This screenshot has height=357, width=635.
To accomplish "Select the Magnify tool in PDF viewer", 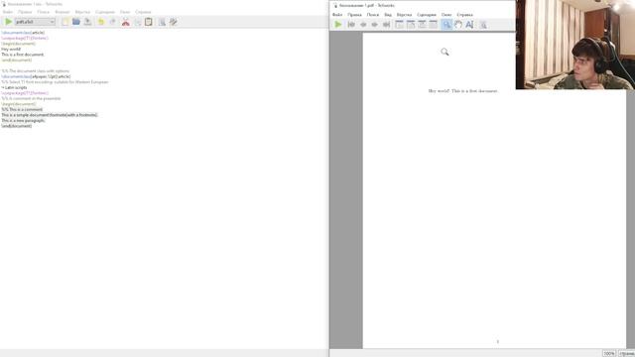I will pyautogui.click(x=446, y=25).
